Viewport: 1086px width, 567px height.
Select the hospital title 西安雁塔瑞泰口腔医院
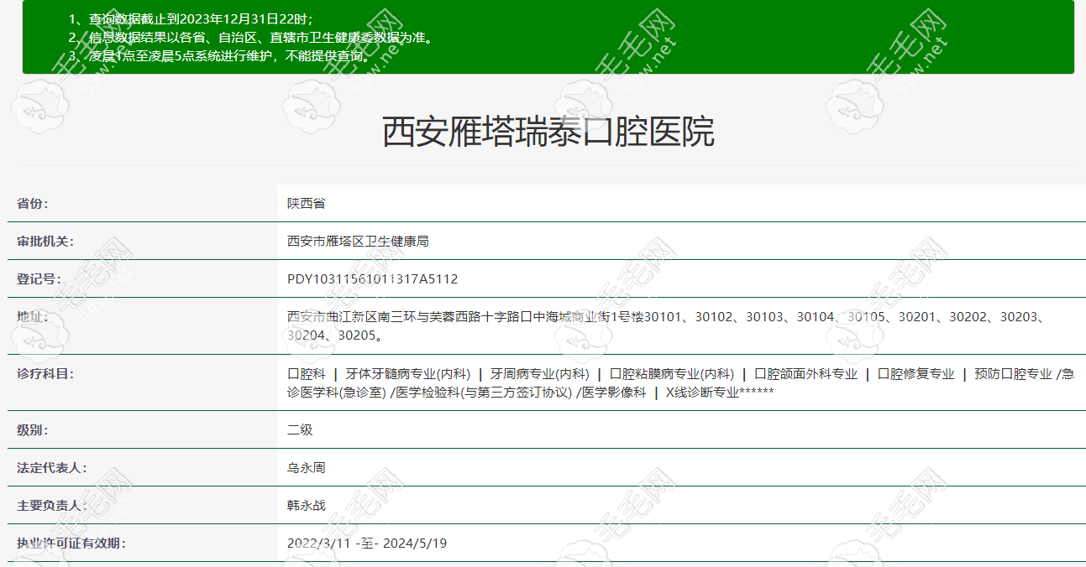[x=548, y=133]
